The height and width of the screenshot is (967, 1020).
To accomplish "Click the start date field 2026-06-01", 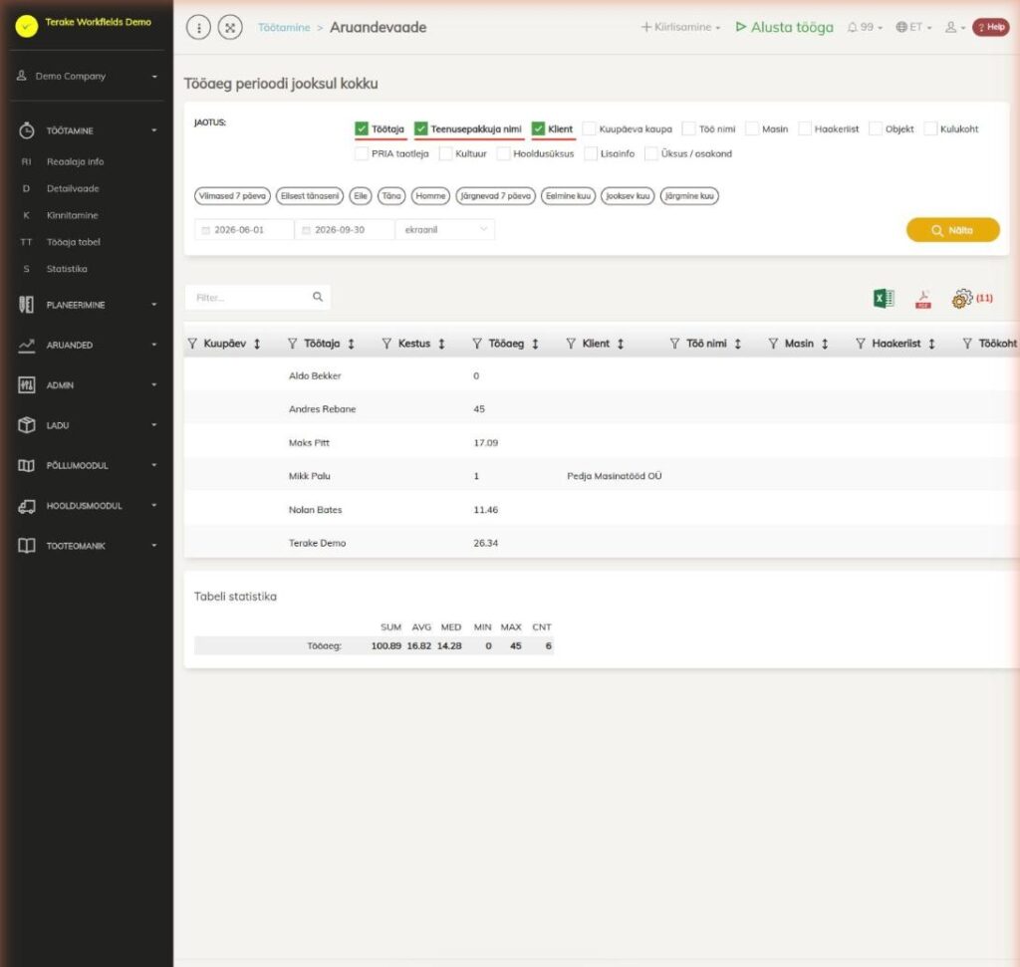I will point(244,230).
